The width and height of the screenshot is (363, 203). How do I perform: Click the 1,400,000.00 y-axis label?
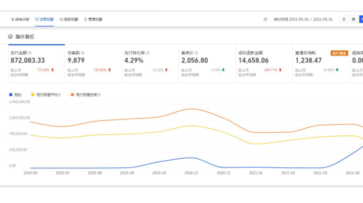(19, 102)
